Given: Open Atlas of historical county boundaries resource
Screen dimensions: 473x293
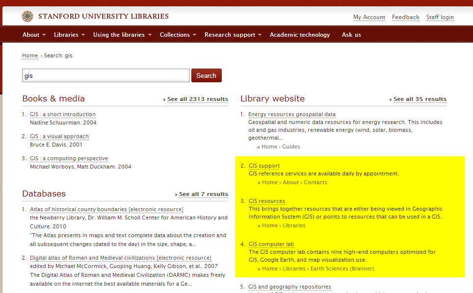Looking at the screenshot, I should (106, 209).
